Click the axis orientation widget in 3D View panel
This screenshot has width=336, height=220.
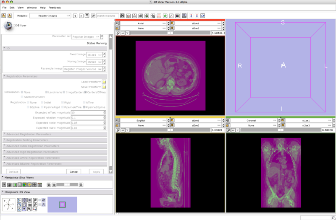click(x=9, y=204)
